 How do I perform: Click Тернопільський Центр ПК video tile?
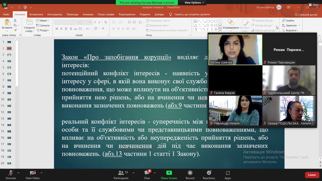[289, 80]
